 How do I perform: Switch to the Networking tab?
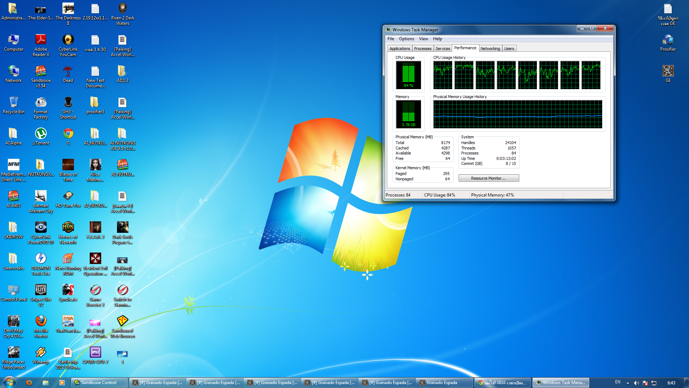490,48
